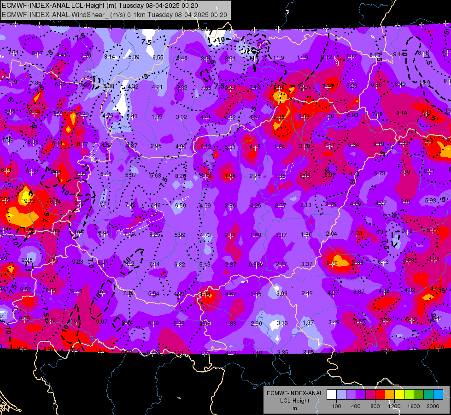Click the grid value '8.25'
The image size is (451, 415).
pos(155,235)
